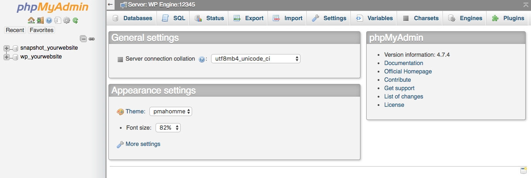Follow the More settings link
531x178 pixels.
click(143, 144)
